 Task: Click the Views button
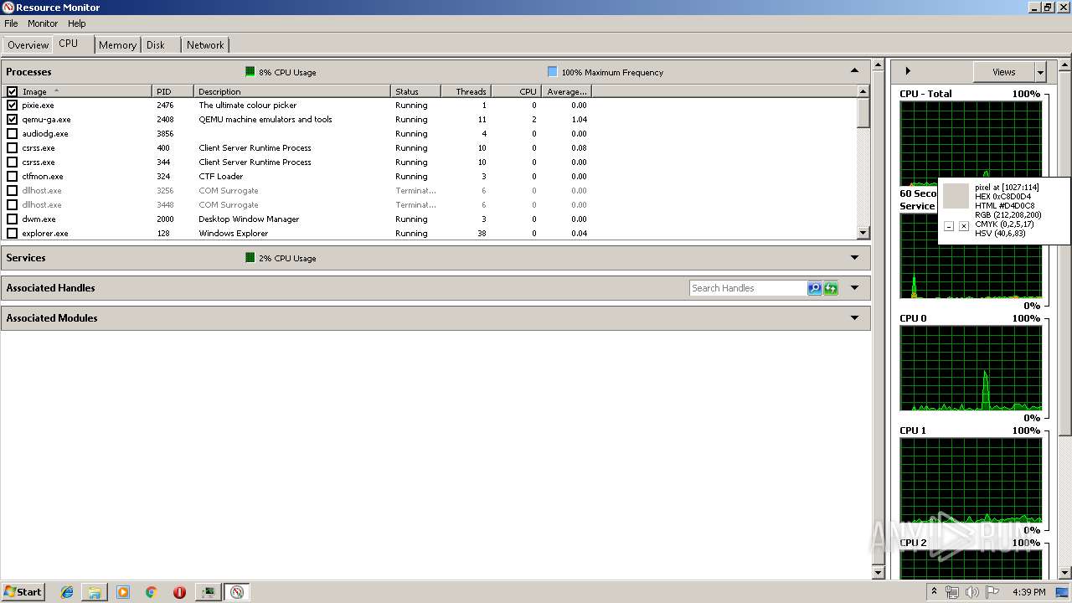click(x=1003, y=72)
